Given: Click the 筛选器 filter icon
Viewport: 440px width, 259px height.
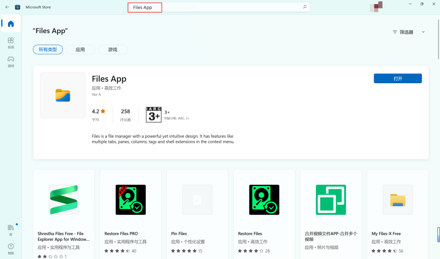Looking at the screenshot, I should pyautogui.click(x=395, y=32).
